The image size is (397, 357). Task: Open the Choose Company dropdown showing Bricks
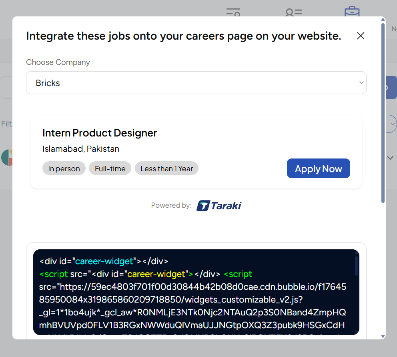click(x=196, y=83)
